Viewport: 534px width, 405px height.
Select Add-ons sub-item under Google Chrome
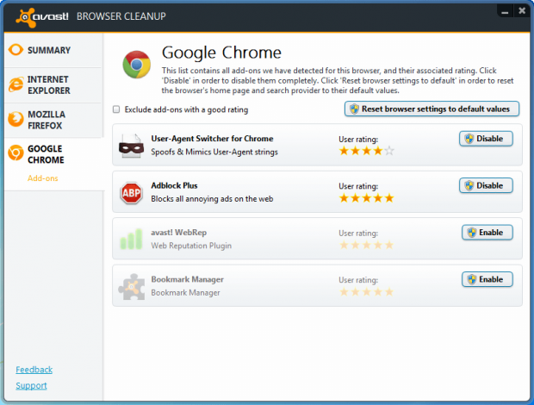(x=43, y=178)
